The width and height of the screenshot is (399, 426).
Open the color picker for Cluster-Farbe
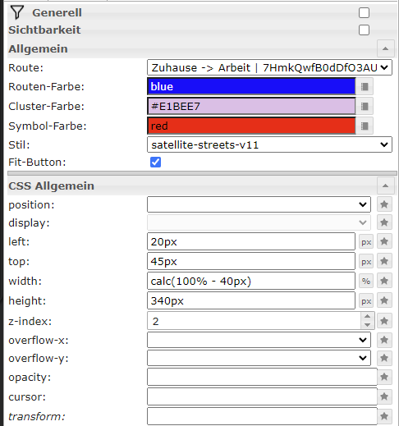(365, 106)
